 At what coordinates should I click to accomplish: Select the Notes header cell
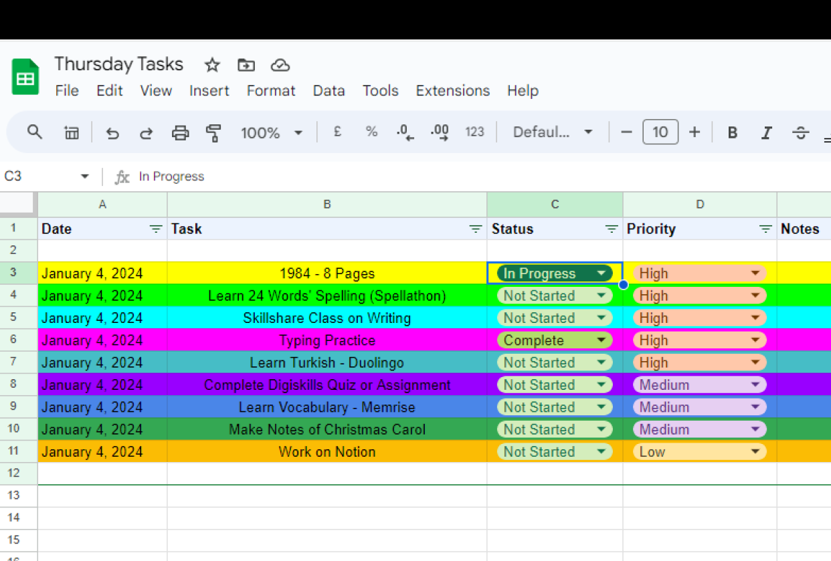click(804, 229)
